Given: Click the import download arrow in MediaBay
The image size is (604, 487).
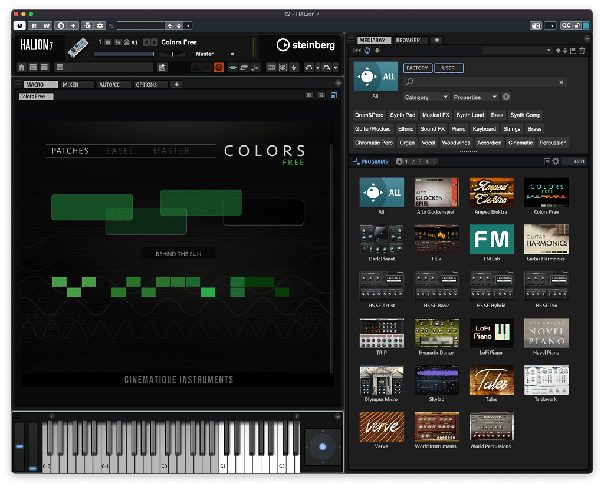Looking at the screenshot, I should [x=377, y=51].
